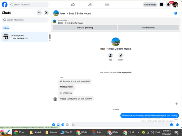
Task: Focus the Search Facebook field
Action: click(29, 5)
